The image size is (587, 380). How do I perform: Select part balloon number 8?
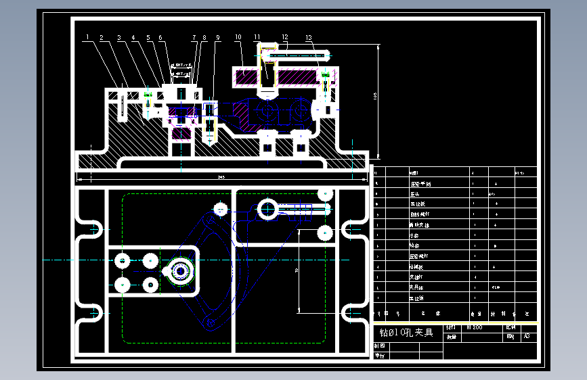[204, 37]
